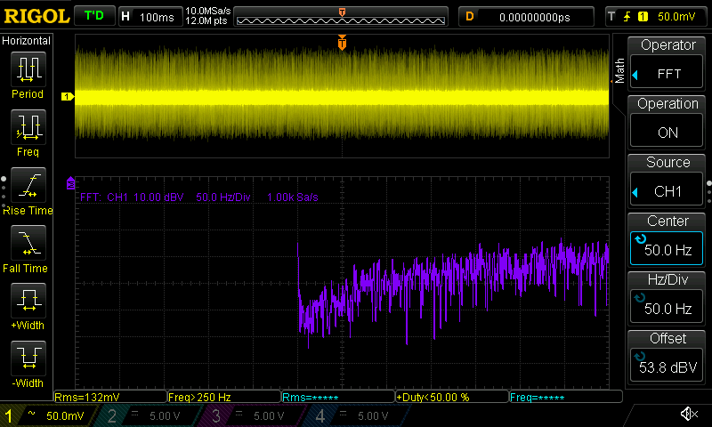712x427 pixels.
Task: Click the speaker mute icon
Action: point(688,415)
